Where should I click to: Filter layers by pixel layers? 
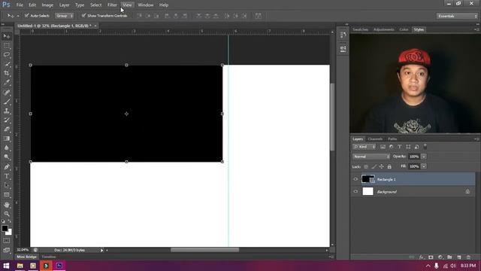point(383,147)
